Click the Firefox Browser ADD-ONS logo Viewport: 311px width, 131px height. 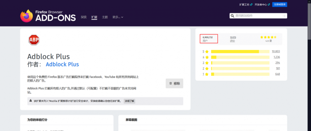(48, 16)
